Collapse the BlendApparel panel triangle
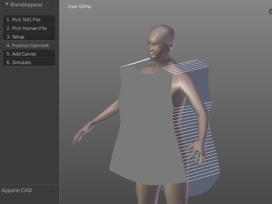This screenshot has width=272, height=204. [x=7, y=5]
